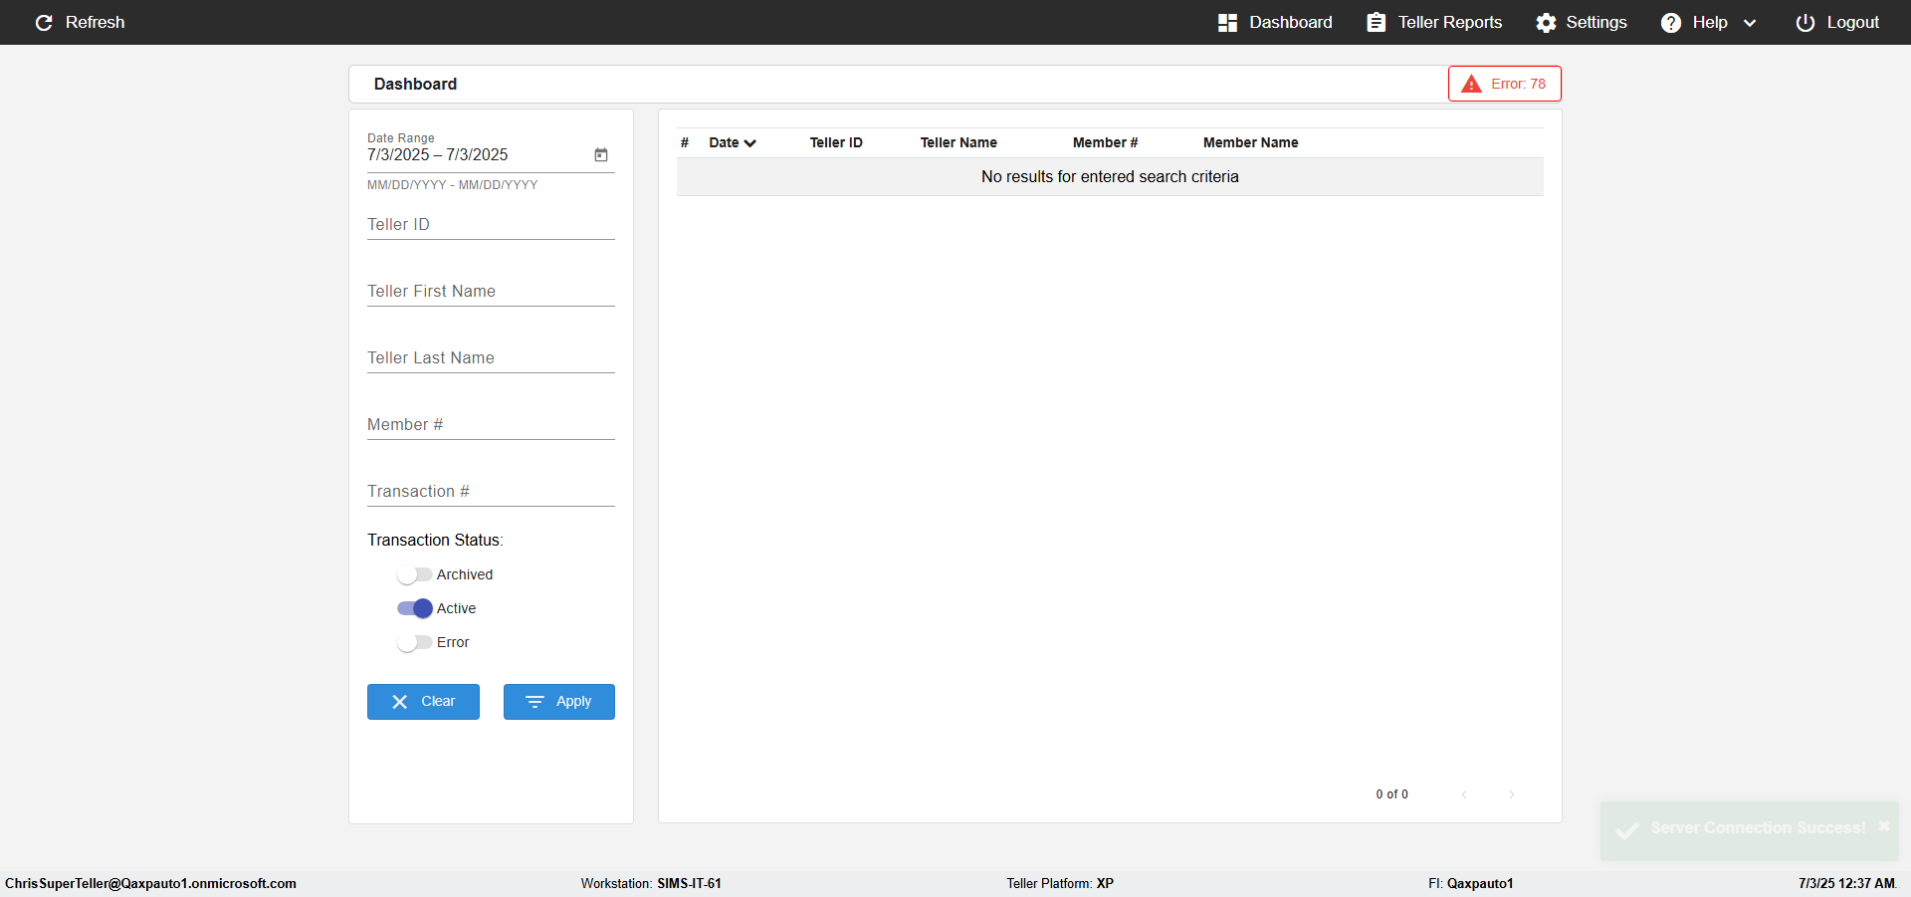
Task: Click Workstation SIMS-IT-61 in status bar
Action: click(x=651, y=883)
